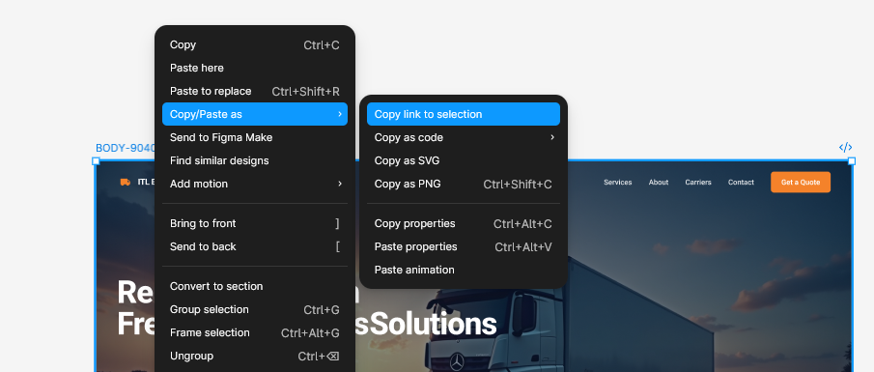Select Send to back
Viewport: 874px width, 372px height.
[x=255, y=246]
